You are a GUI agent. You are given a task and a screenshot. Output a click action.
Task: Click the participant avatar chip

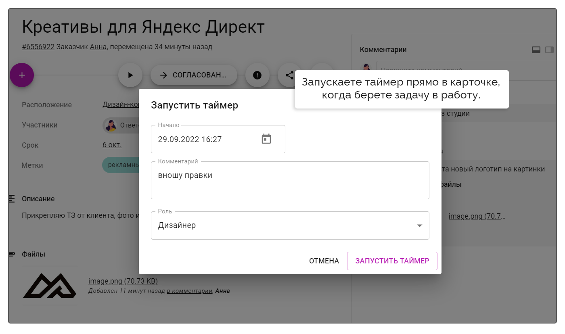(121, 125)
